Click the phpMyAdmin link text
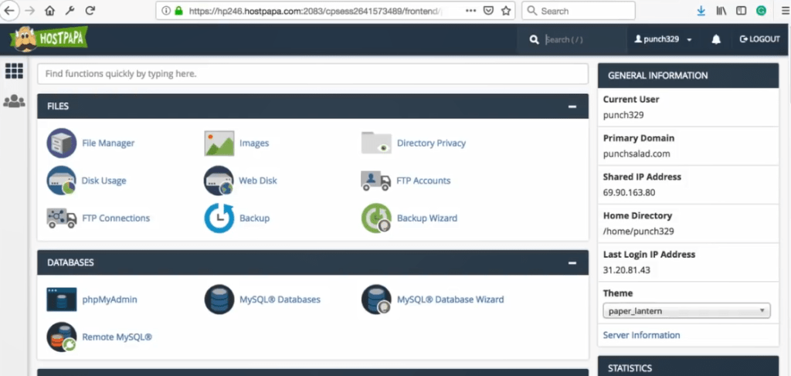This screenshot has width=791, height=376. tap(110, 300)
